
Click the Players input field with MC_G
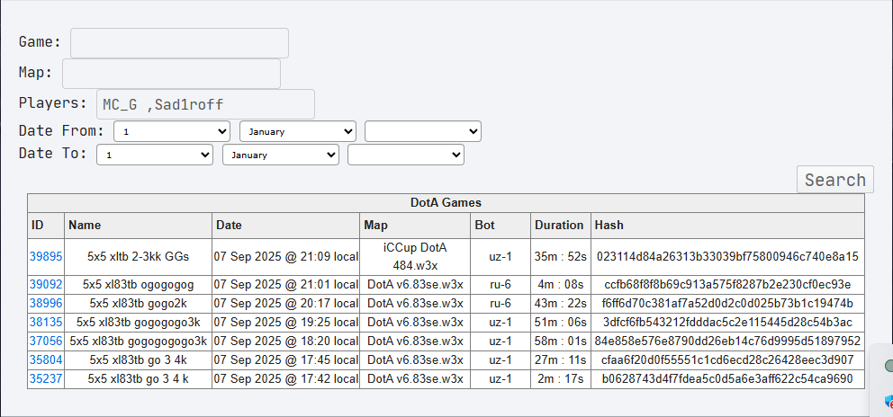(x=205, y=104)
